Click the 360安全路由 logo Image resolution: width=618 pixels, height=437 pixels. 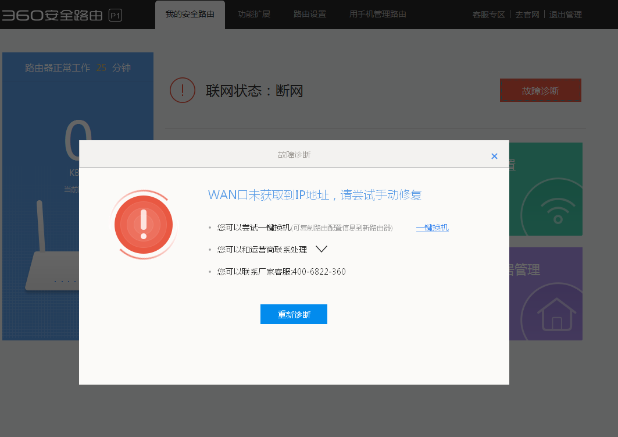tap(52, 15)
